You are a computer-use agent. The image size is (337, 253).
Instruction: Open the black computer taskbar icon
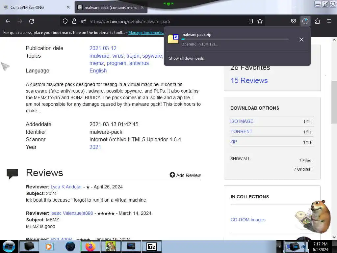[x=29, y=246]
